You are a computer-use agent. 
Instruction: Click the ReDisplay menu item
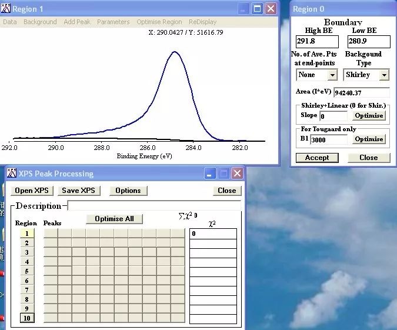(202, 22)
